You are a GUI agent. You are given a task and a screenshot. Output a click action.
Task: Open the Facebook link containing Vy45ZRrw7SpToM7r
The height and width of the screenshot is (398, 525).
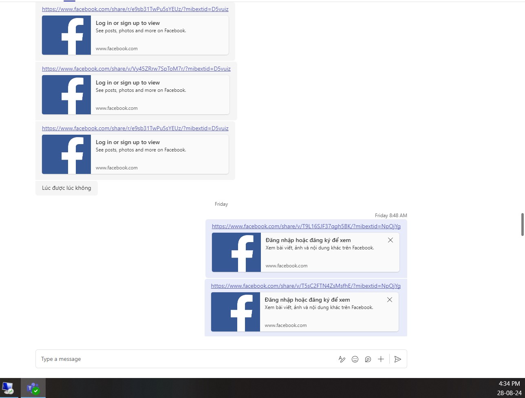coord(136,69)
